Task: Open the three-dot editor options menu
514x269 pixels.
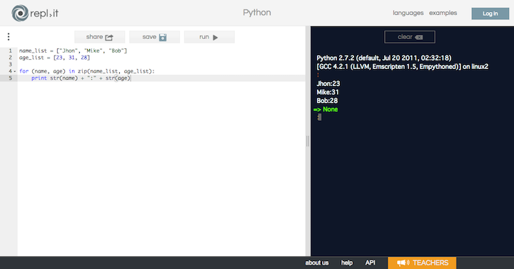Action: pos(9,36)
